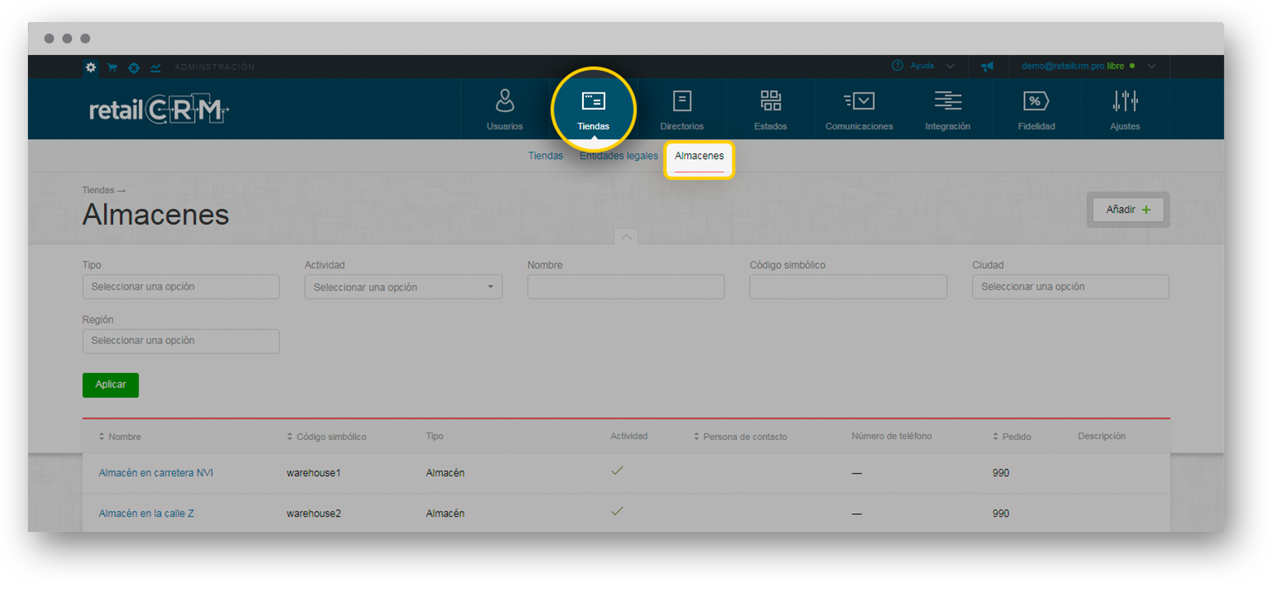Open the Directorios section

[681, 109]
